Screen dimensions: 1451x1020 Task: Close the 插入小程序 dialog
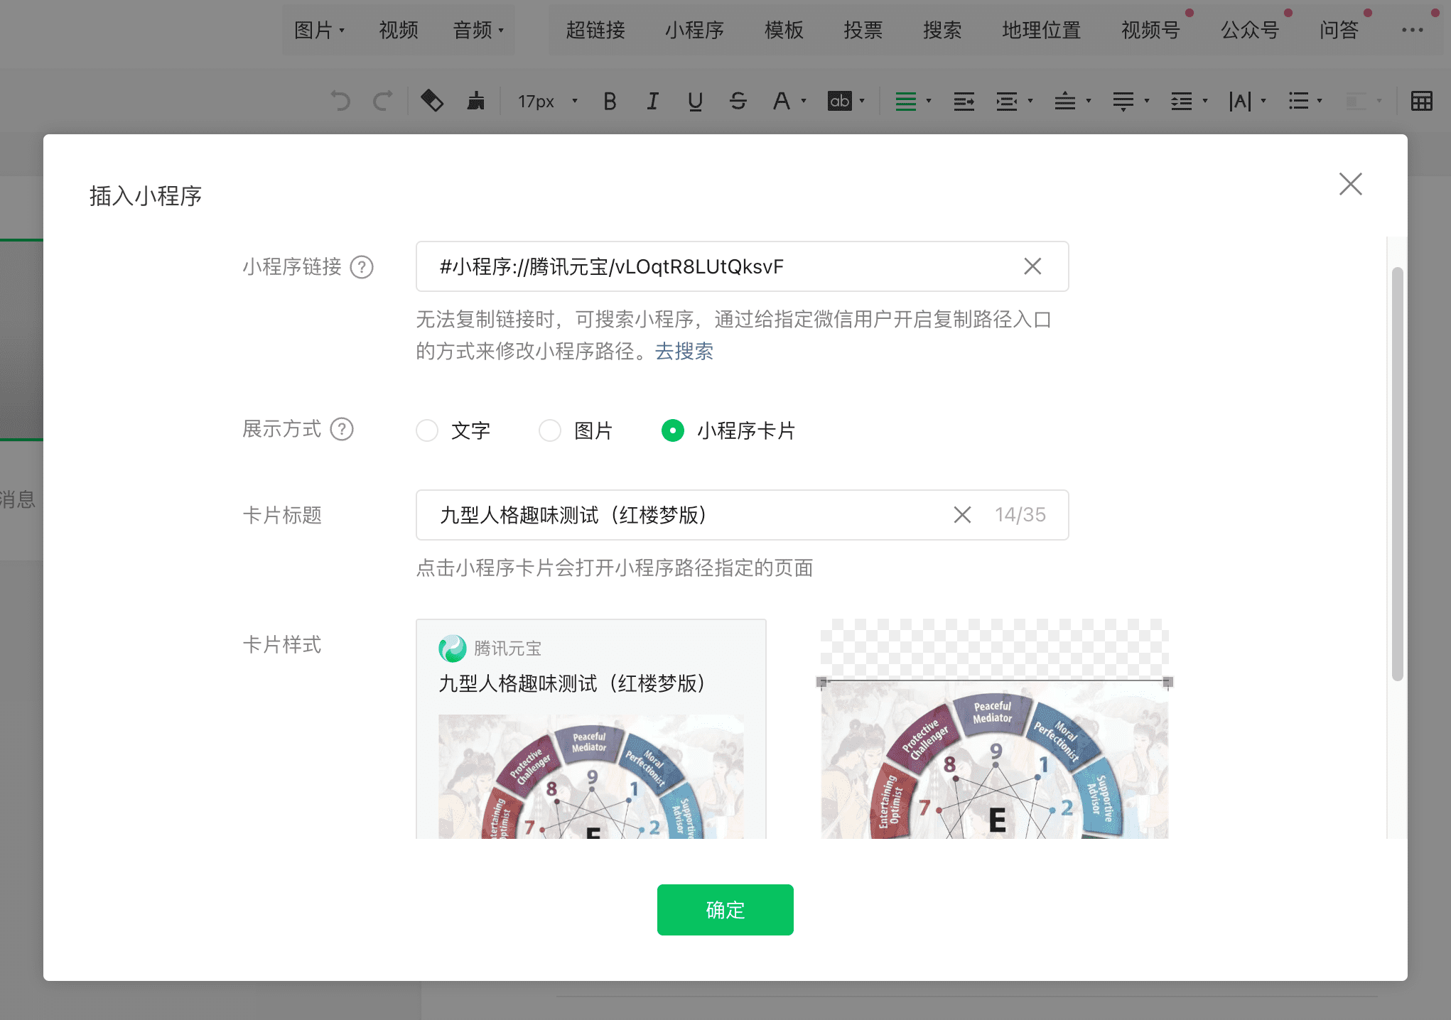point(1350,184)
